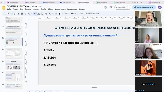Switch to the Wildberries browser tab

point(155,2)
